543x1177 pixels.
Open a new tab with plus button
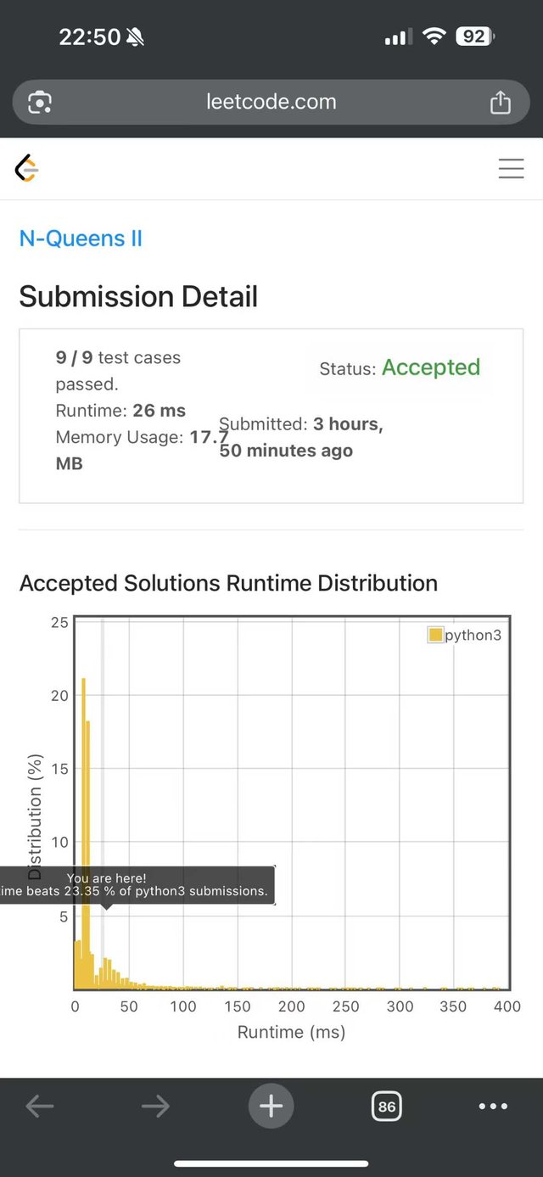tap(271, 1106)
